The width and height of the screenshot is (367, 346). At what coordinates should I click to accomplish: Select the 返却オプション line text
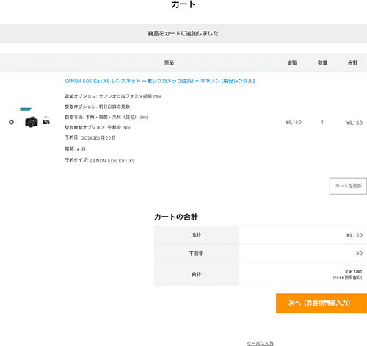[113, 96]
